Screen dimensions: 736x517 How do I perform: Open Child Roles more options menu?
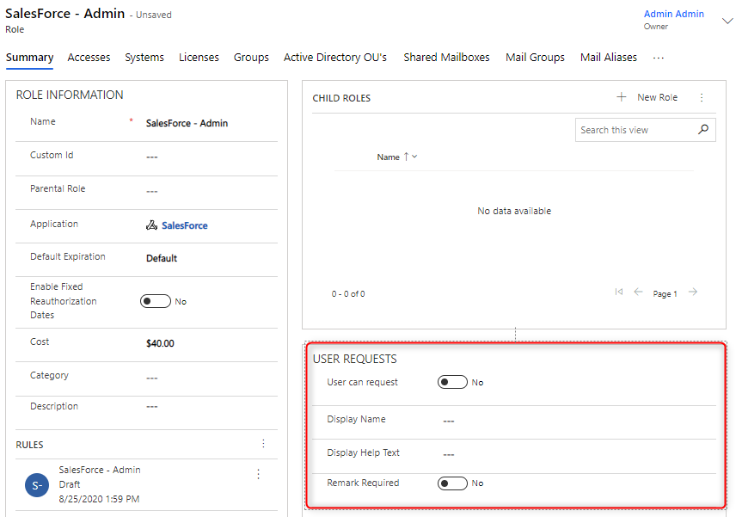coord(702,98)
